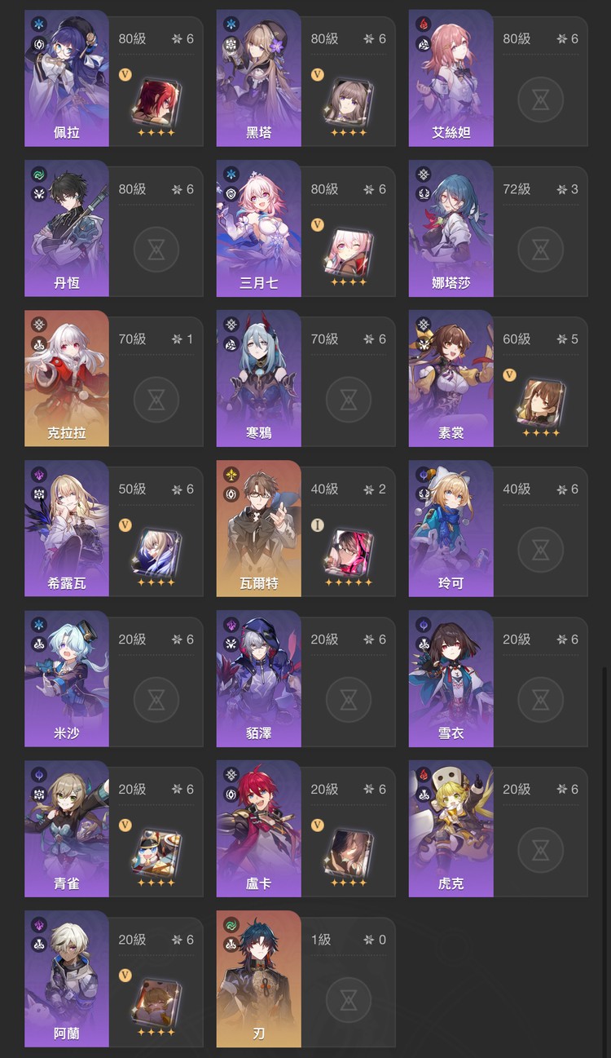Open 希露瓦 character portrait
The height and width of the screenshot is (1058, 611).
pos(67,529)
